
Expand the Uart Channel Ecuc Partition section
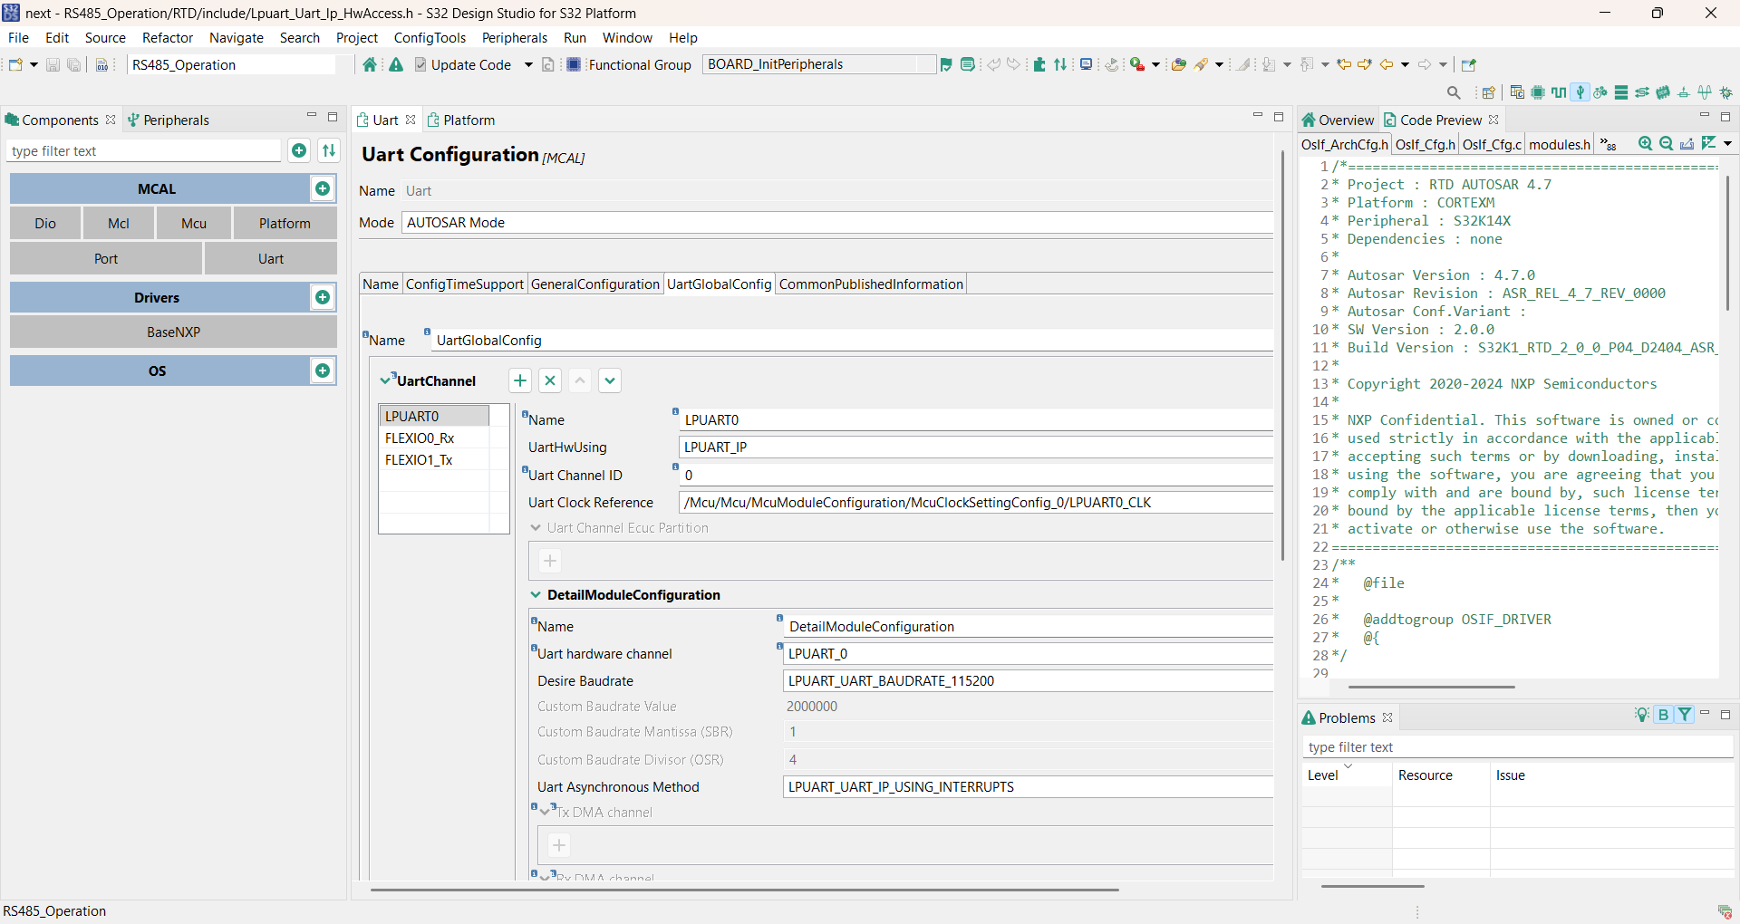pyautogui.click(x=536, y=527)
